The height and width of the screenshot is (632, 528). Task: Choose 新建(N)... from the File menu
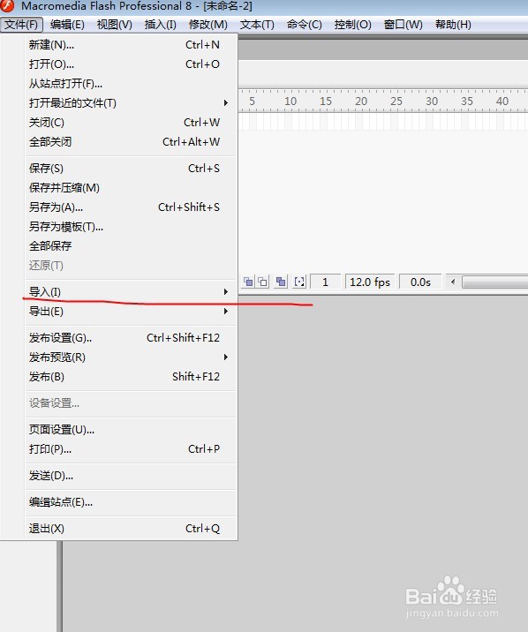(131, 45)
